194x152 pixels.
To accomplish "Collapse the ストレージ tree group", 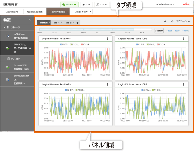I will (x=5, y=27).
